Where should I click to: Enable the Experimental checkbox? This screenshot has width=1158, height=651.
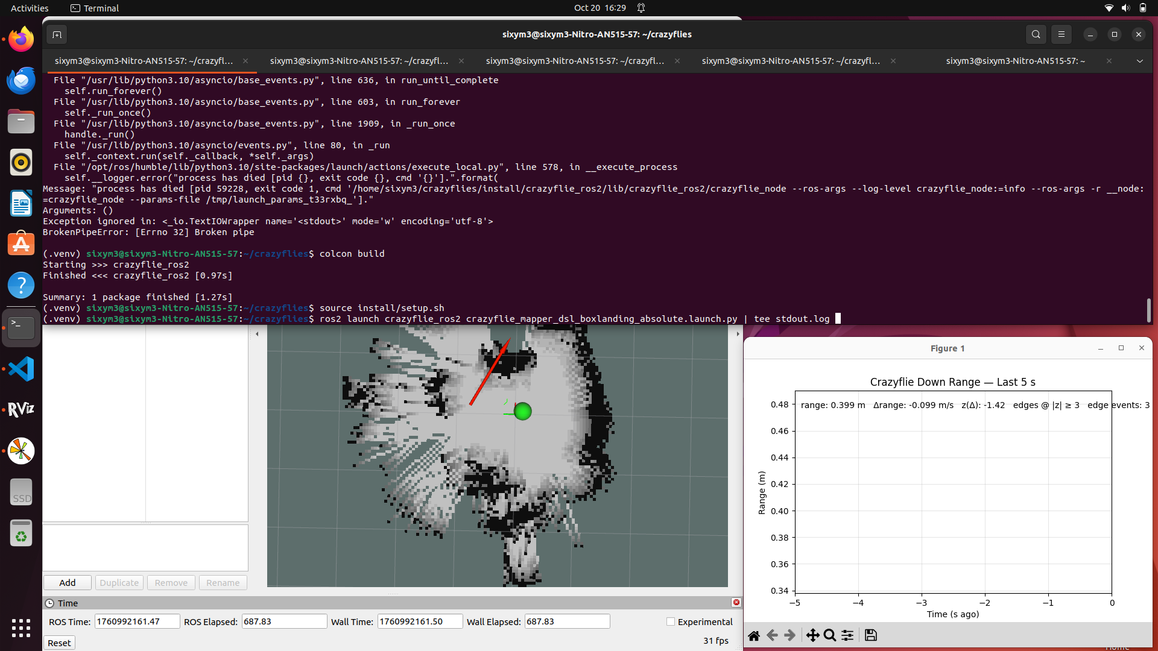pos(670,621)
